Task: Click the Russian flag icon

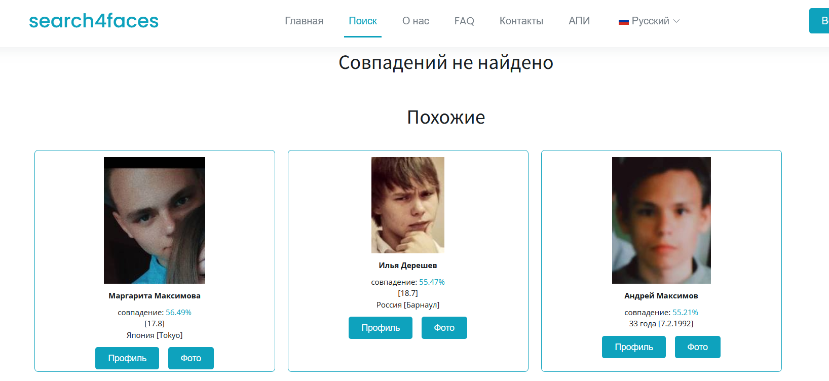Action: coord(623,21)
